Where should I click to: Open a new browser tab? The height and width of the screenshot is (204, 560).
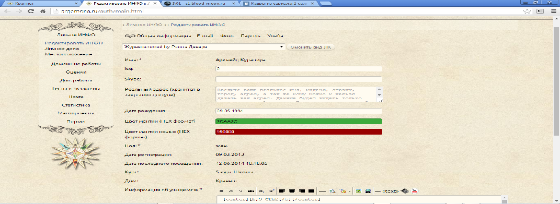[x=325, y=3]
